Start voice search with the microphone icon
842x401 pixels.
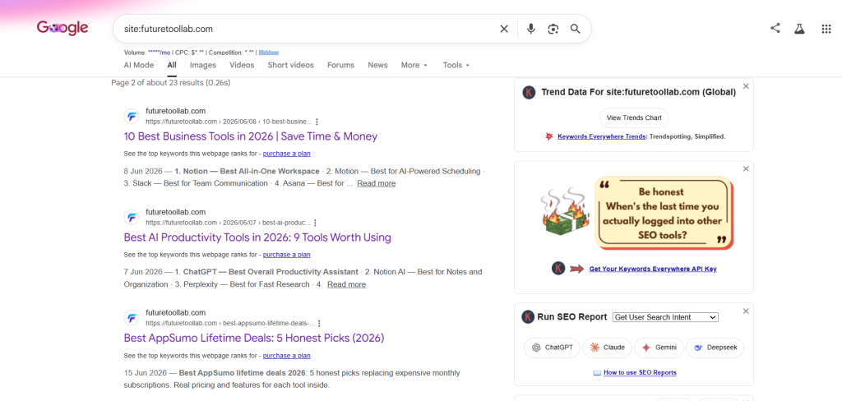(530, 29)
